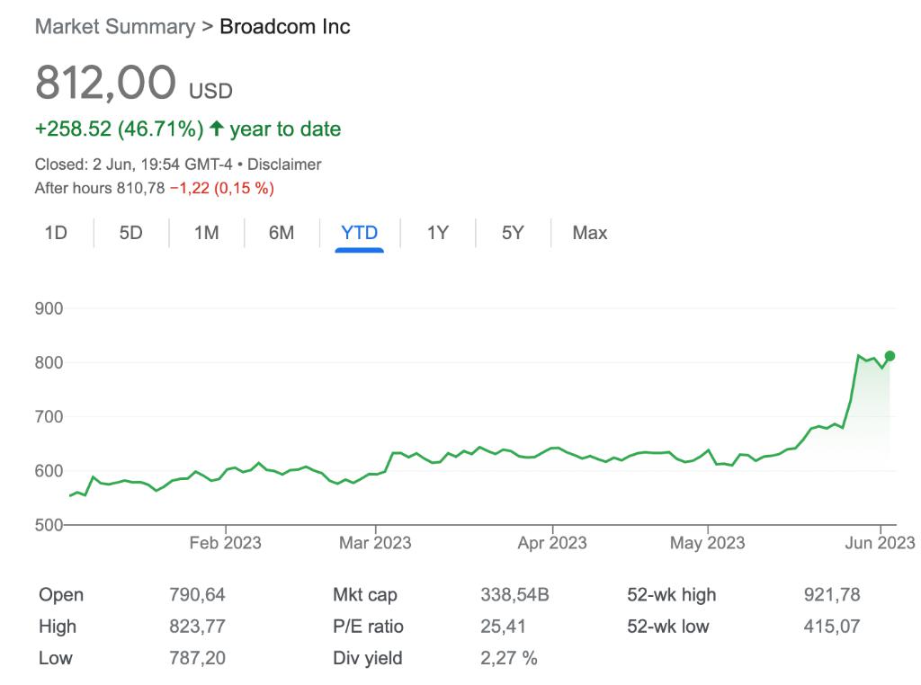
Task: Click the green endpoint dot on the chart
Action: 890,356
